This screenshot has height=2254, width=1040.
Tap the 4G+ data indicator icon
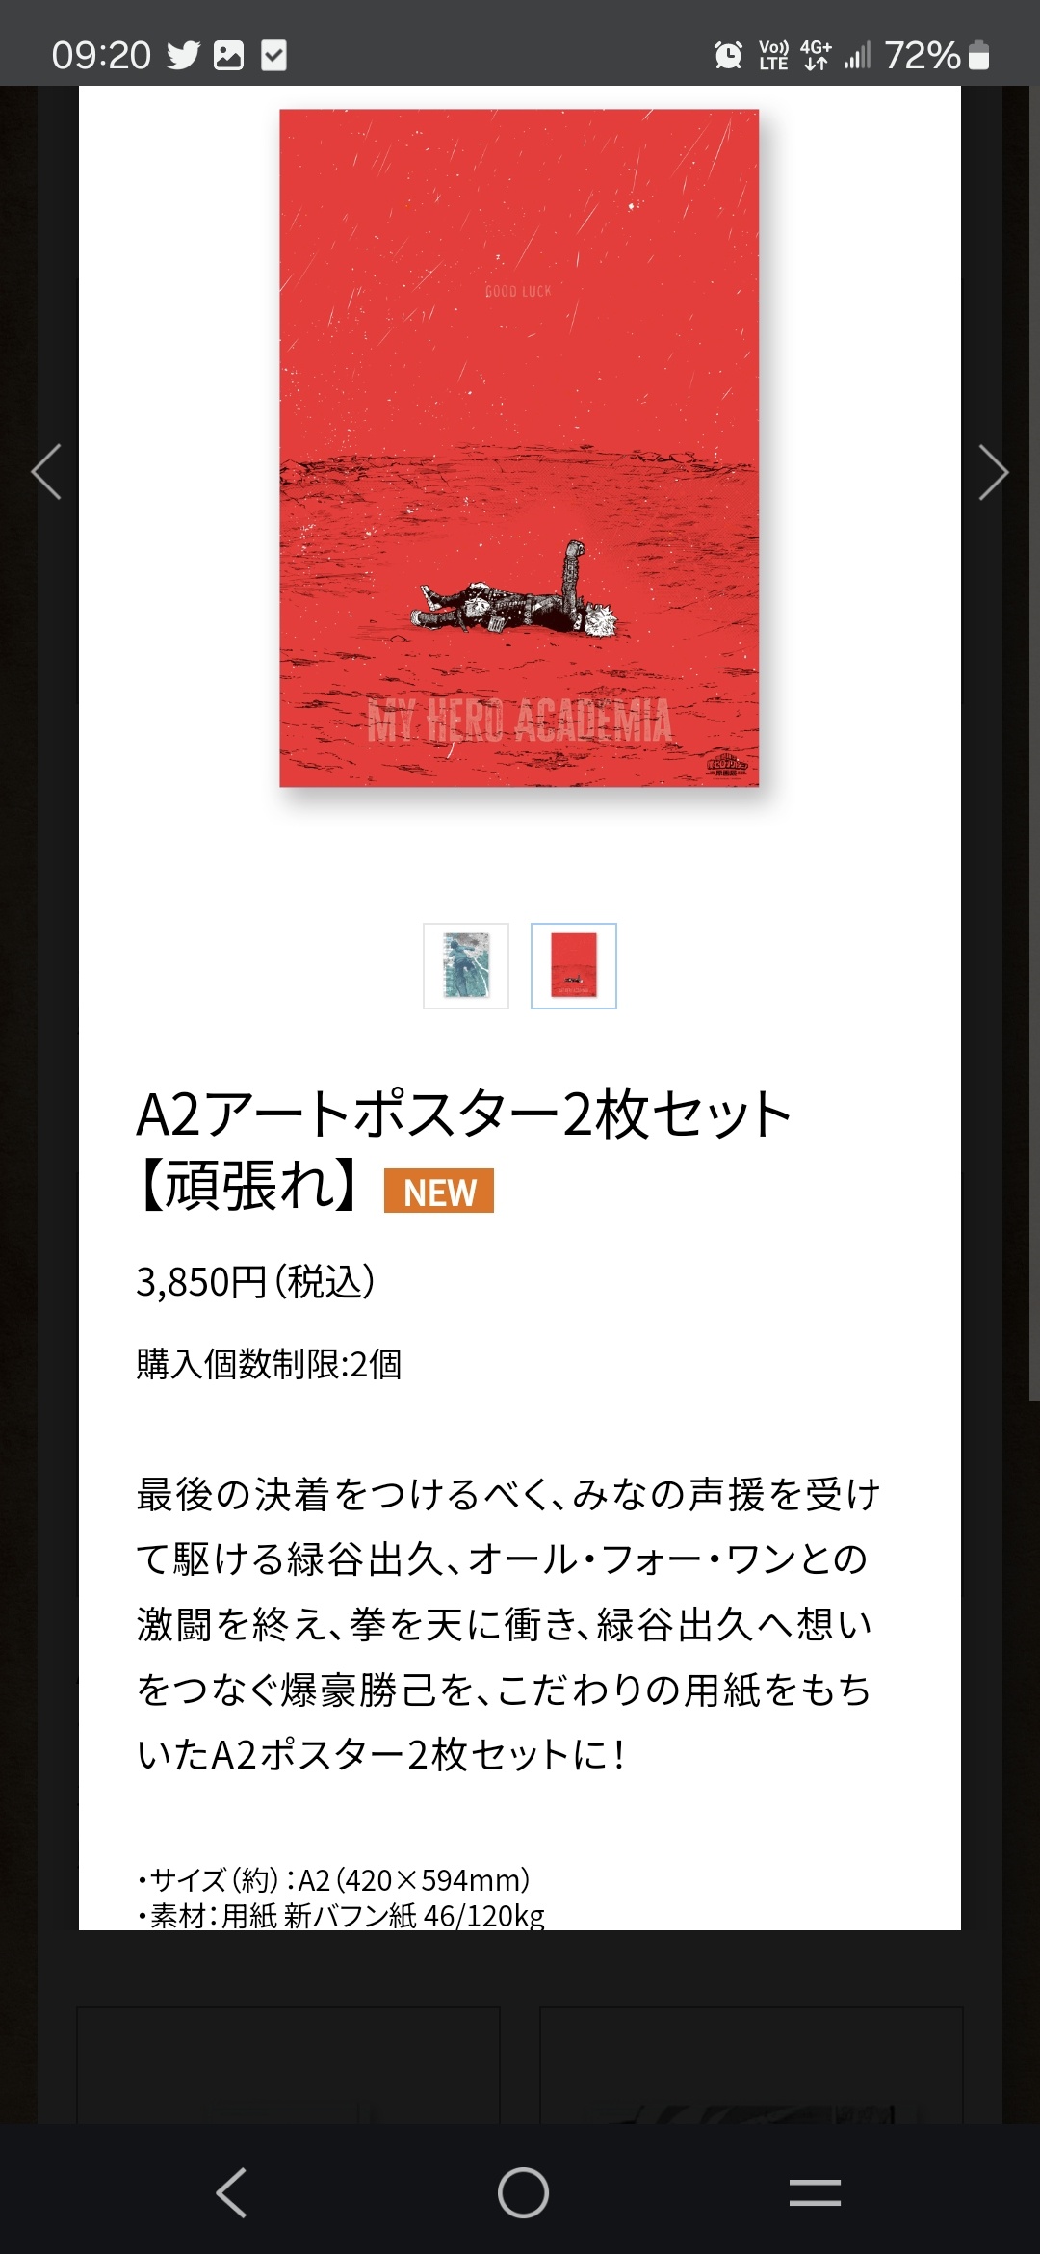point(816,56)
